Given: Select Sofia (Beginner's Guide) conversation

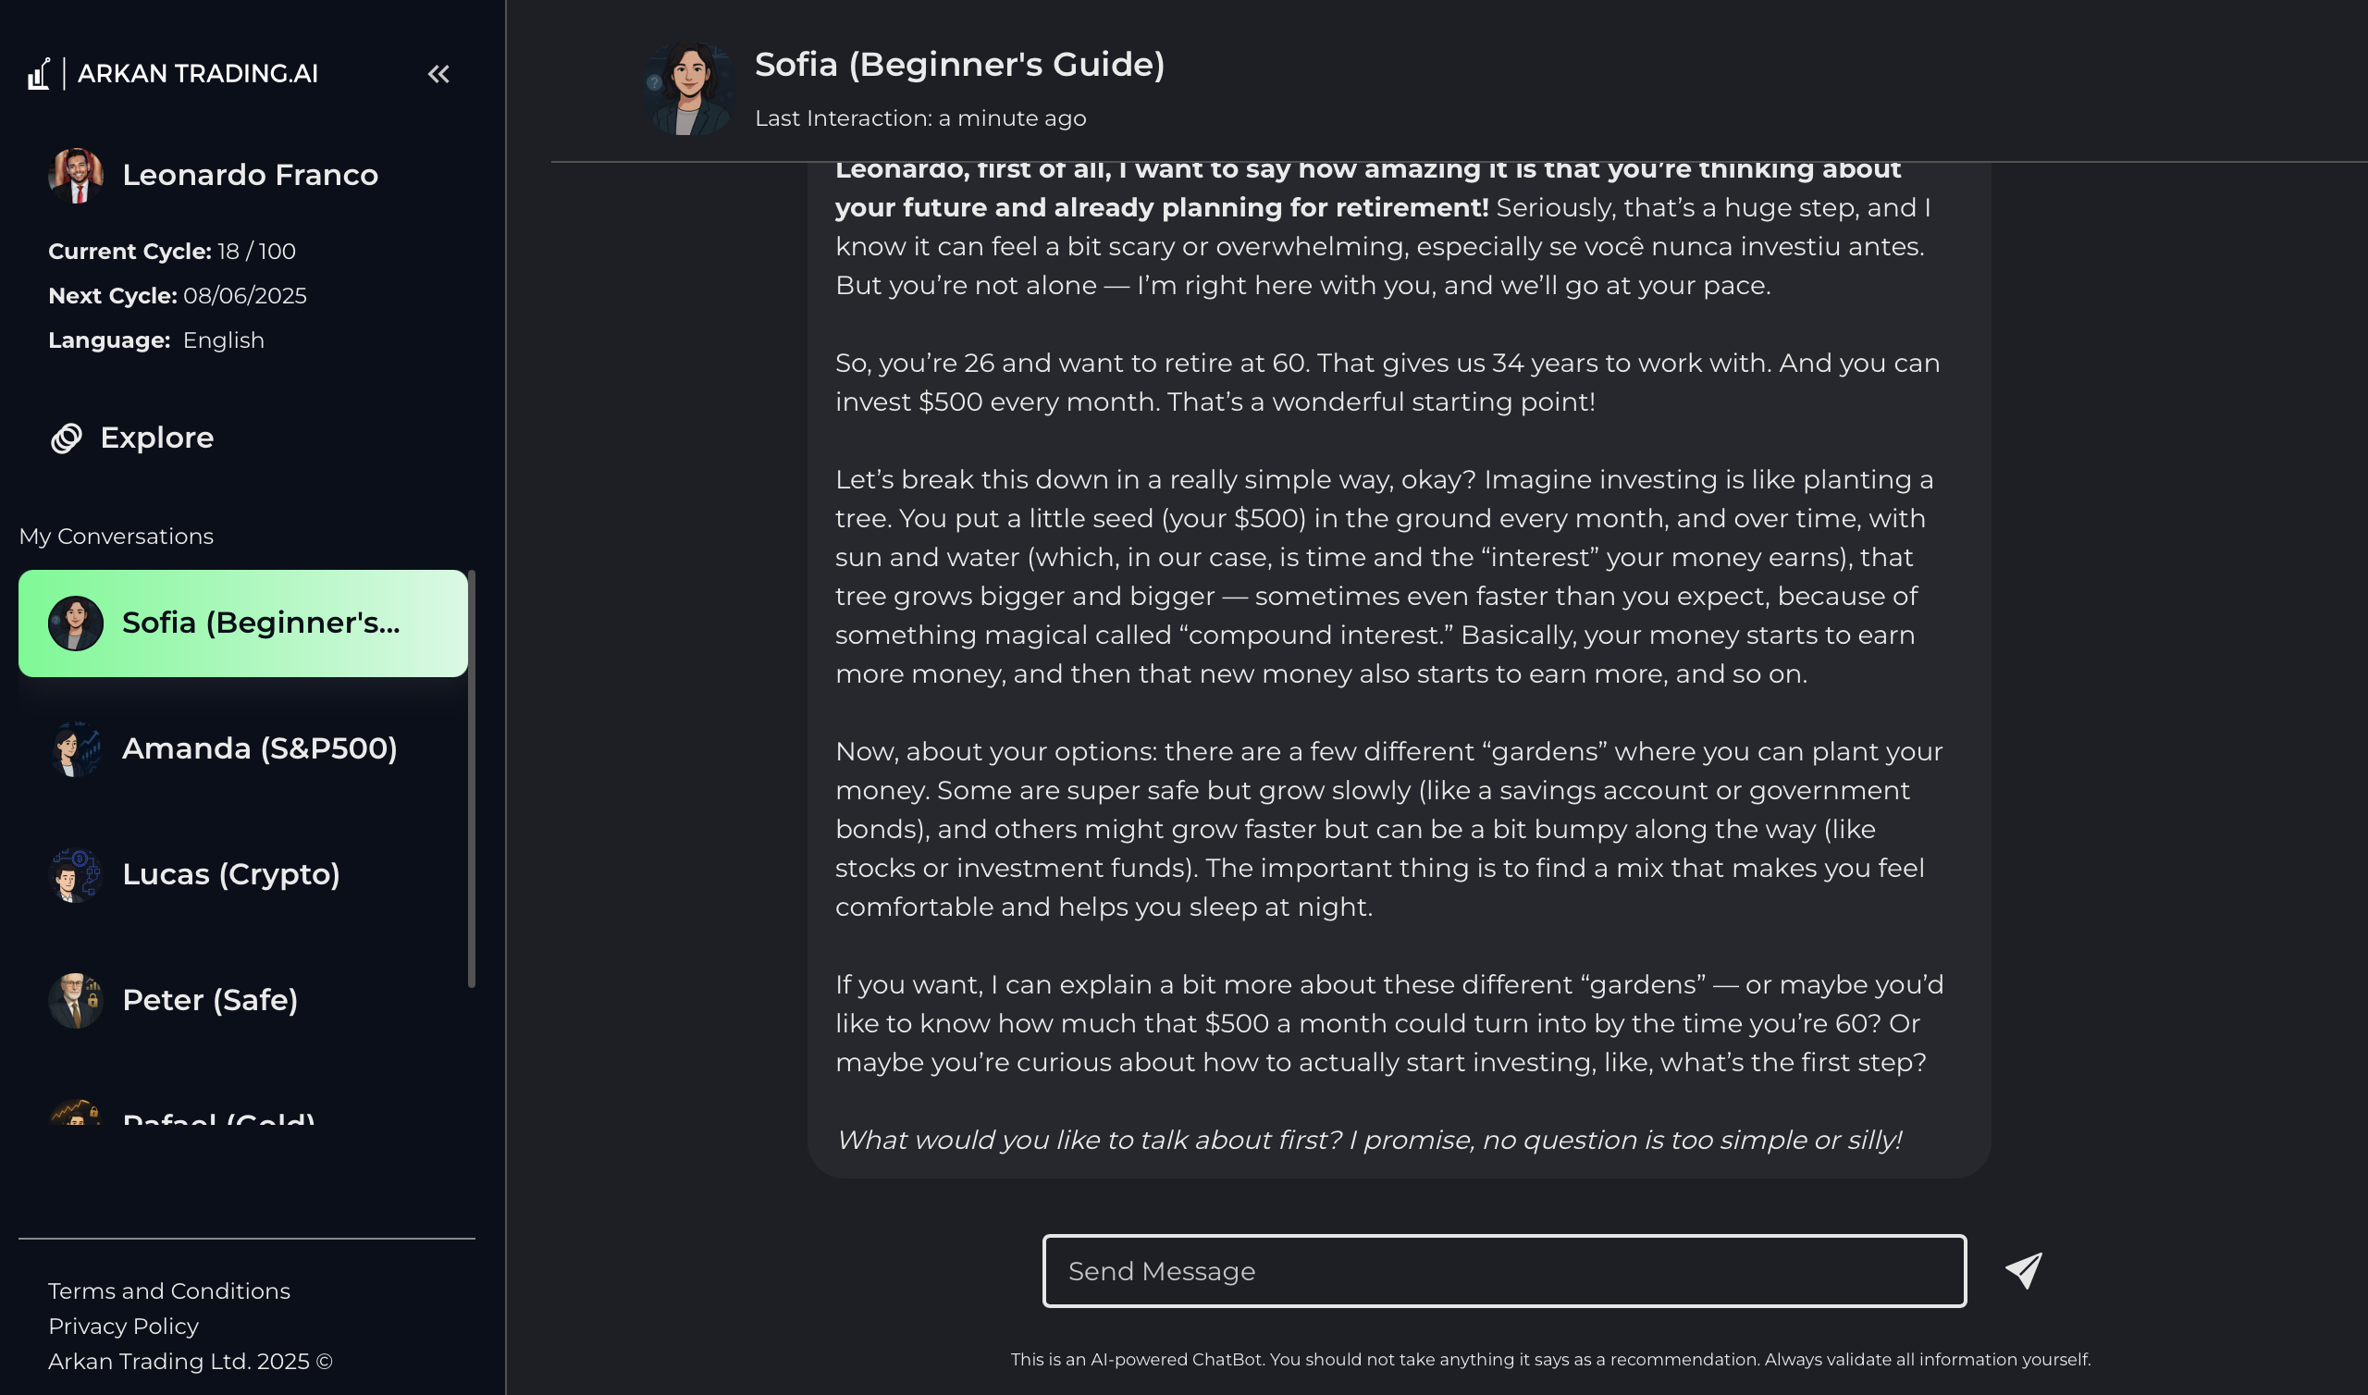Looking at the screenshot, I should (x=260, y=623).
